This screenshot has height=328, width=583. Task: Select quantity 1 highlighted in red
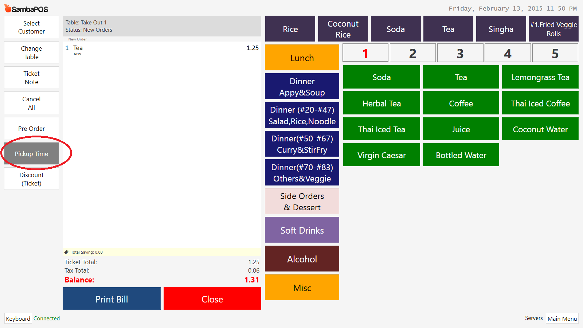pos(365,53)
